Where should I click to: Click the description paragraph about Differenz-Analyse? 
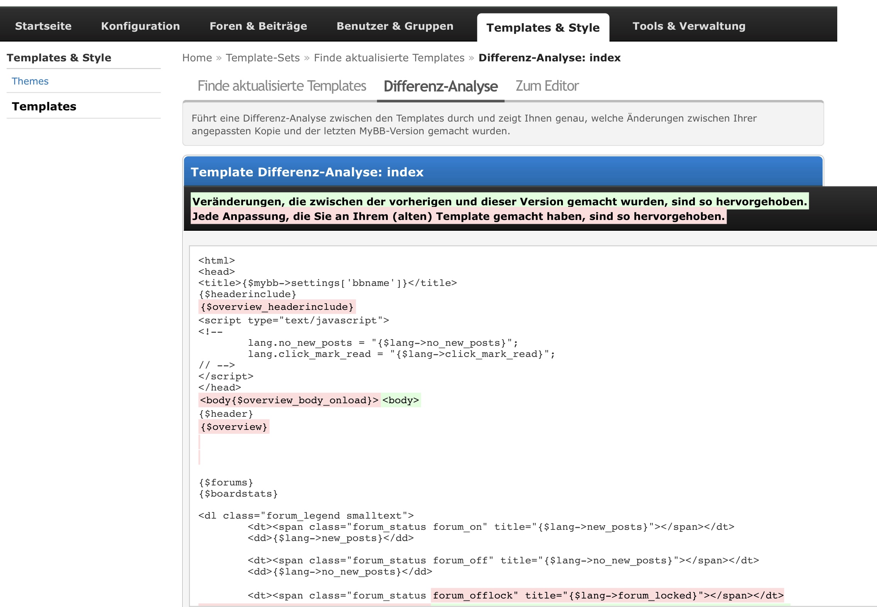coord(474,125)
